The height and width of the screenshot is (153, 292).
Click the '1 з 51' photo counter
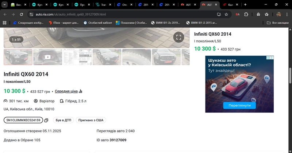[x=16, y=39]
